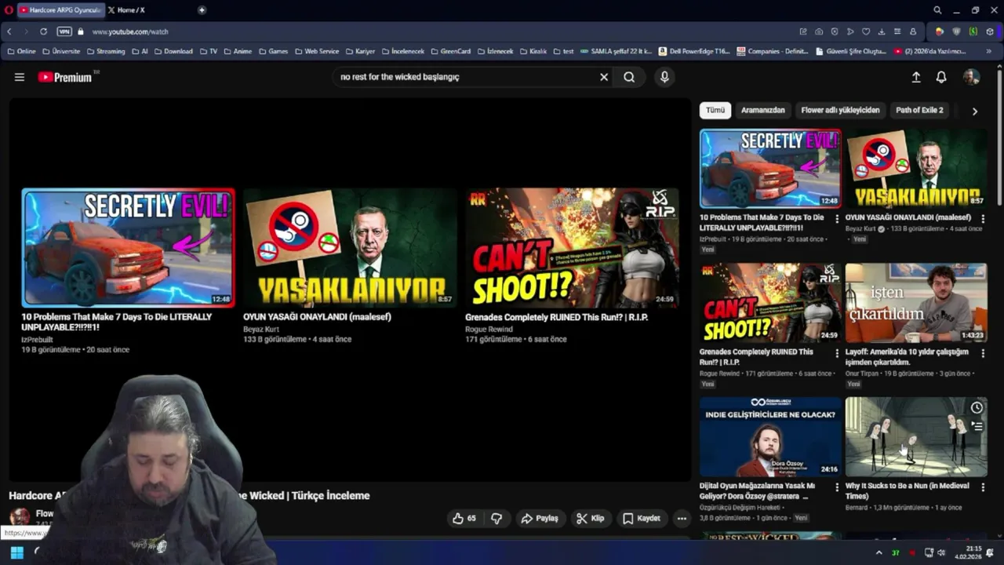Viewport: 1004px width, 565px height.
Task: Open the GreenCard bookmarks folder
Action: pos(450,51)
